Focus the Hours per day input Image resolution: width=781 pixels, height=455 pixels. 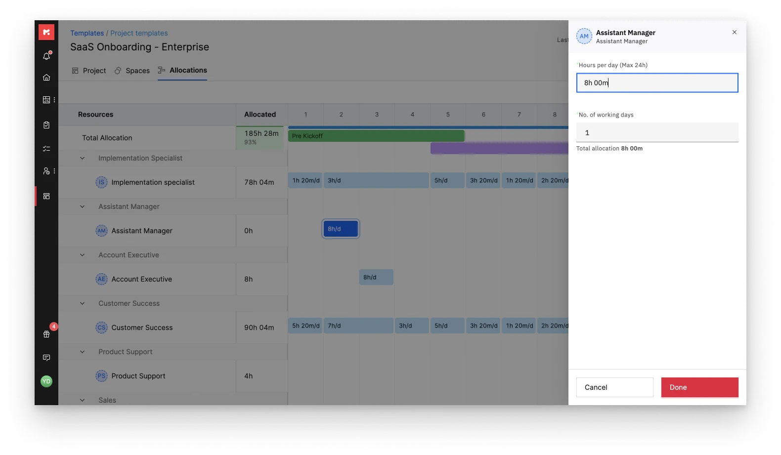[x=657, y=83]
